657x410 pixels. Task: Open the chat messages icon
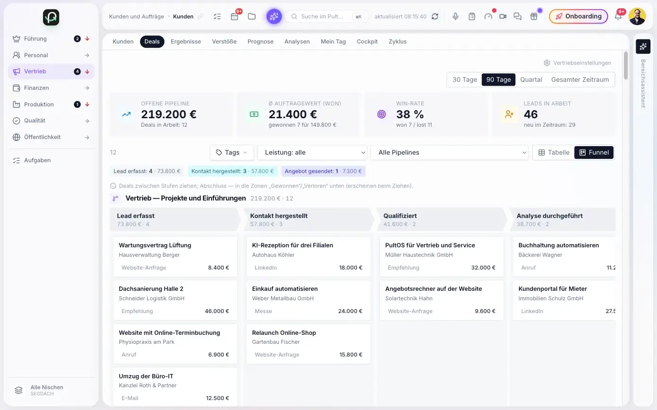pos(517,17)
